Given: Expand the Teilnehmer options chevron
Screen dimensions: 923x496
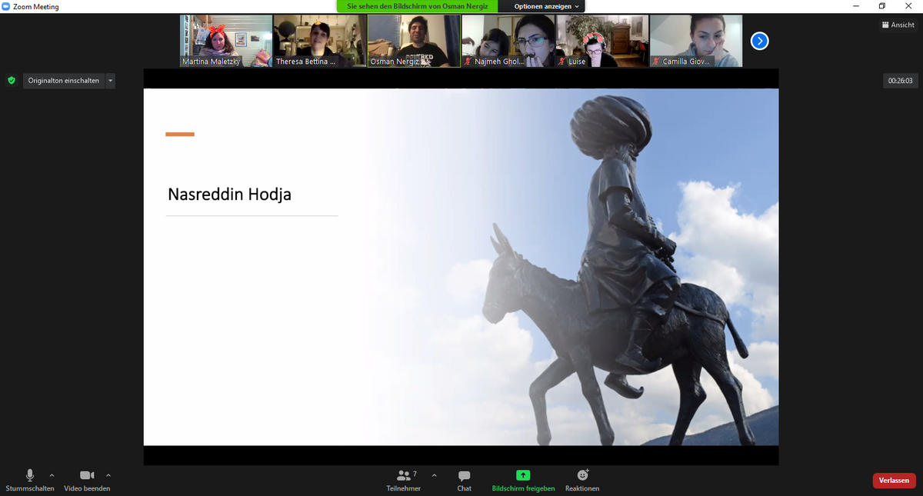Looking at the screenshot, I should 434,475.
